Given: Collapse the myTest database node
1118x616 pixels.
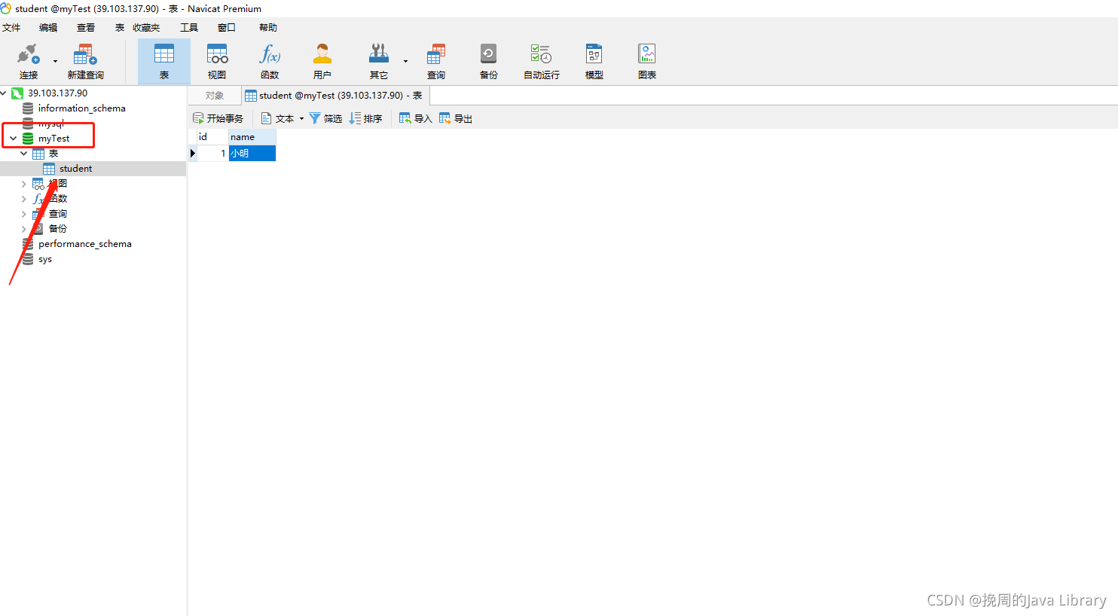Looking at the screenshot, I should [13, 139].
